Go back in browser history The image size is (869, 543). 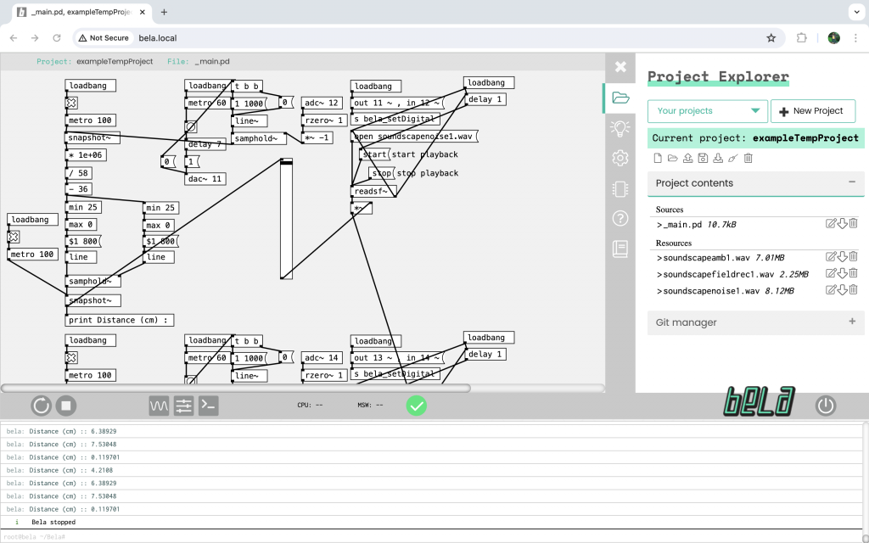(14, 38)
